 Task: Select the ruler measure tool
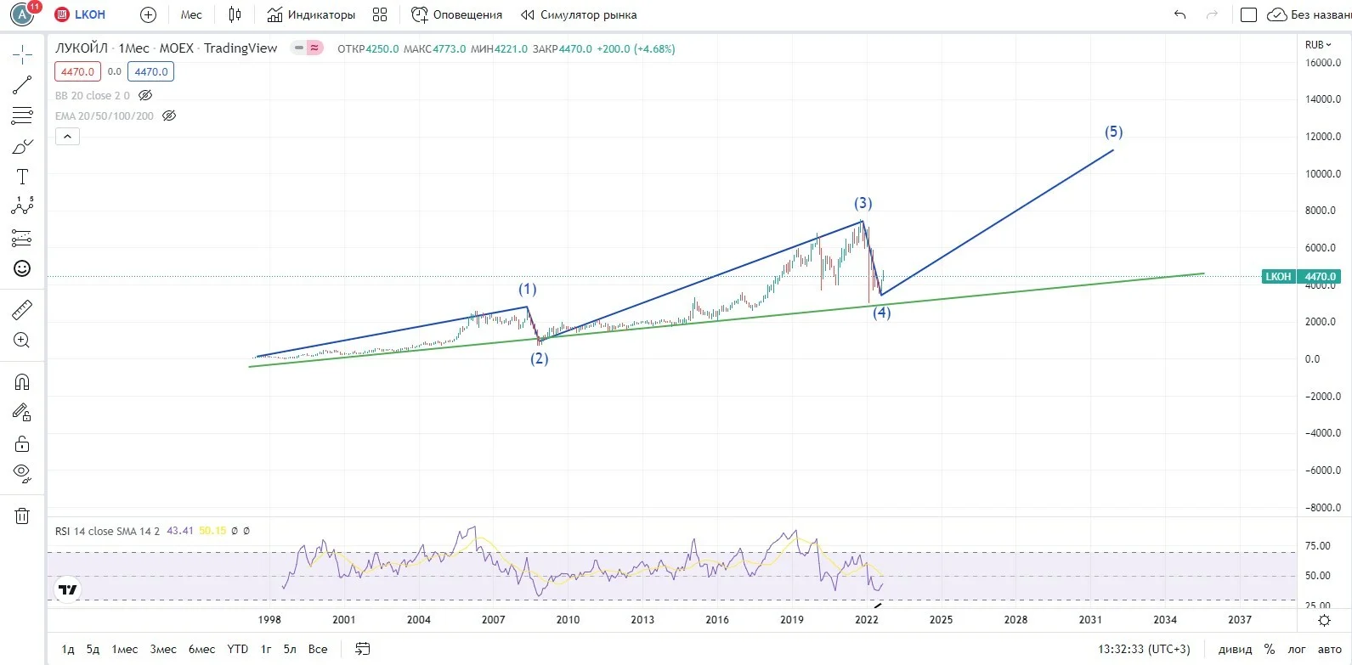tap(22, 310)
